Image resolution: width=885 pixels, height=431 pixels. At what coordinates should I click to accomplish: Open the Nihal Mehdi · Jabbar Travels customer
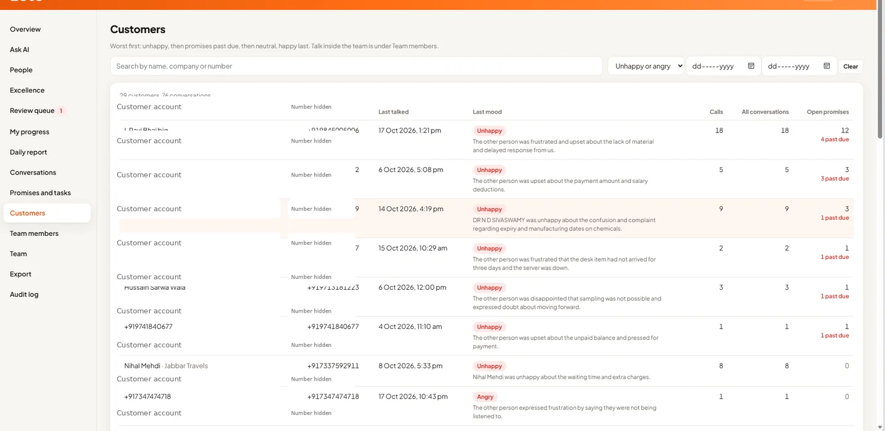click(x=166, y=366)
